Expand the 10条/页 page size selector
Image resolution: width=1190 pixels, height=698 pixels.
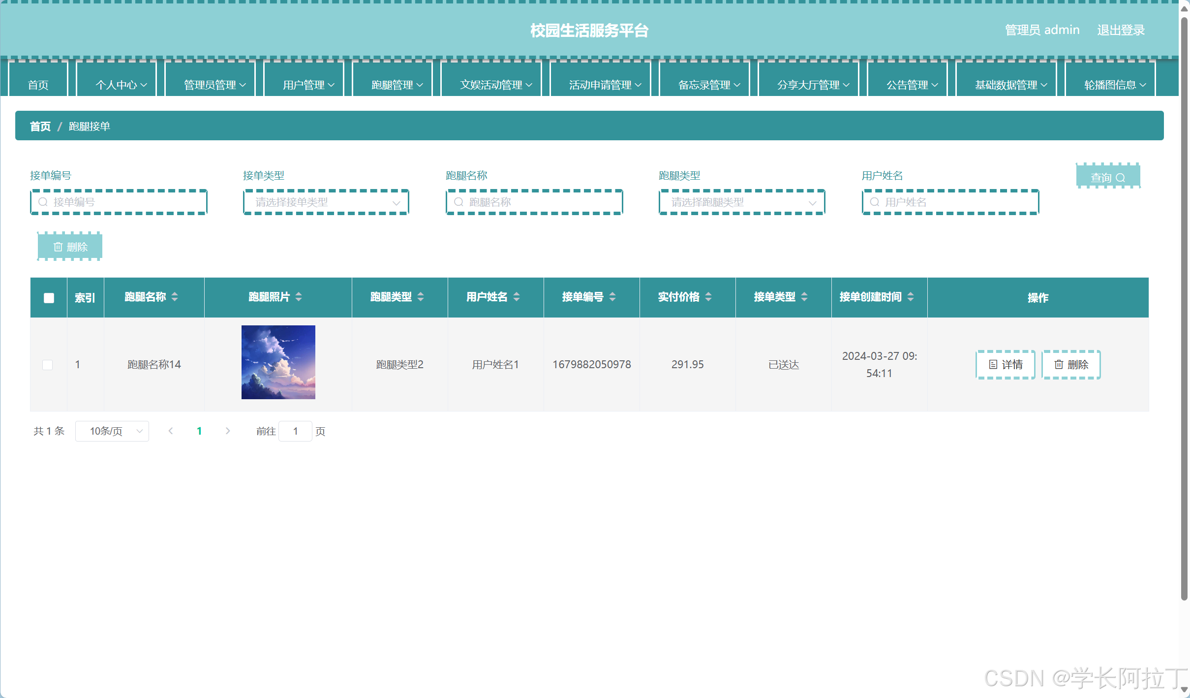(x=112, y=431)
